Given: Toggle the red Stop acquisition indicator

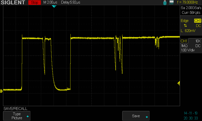Looking at the screenshot, I should 34,3.
